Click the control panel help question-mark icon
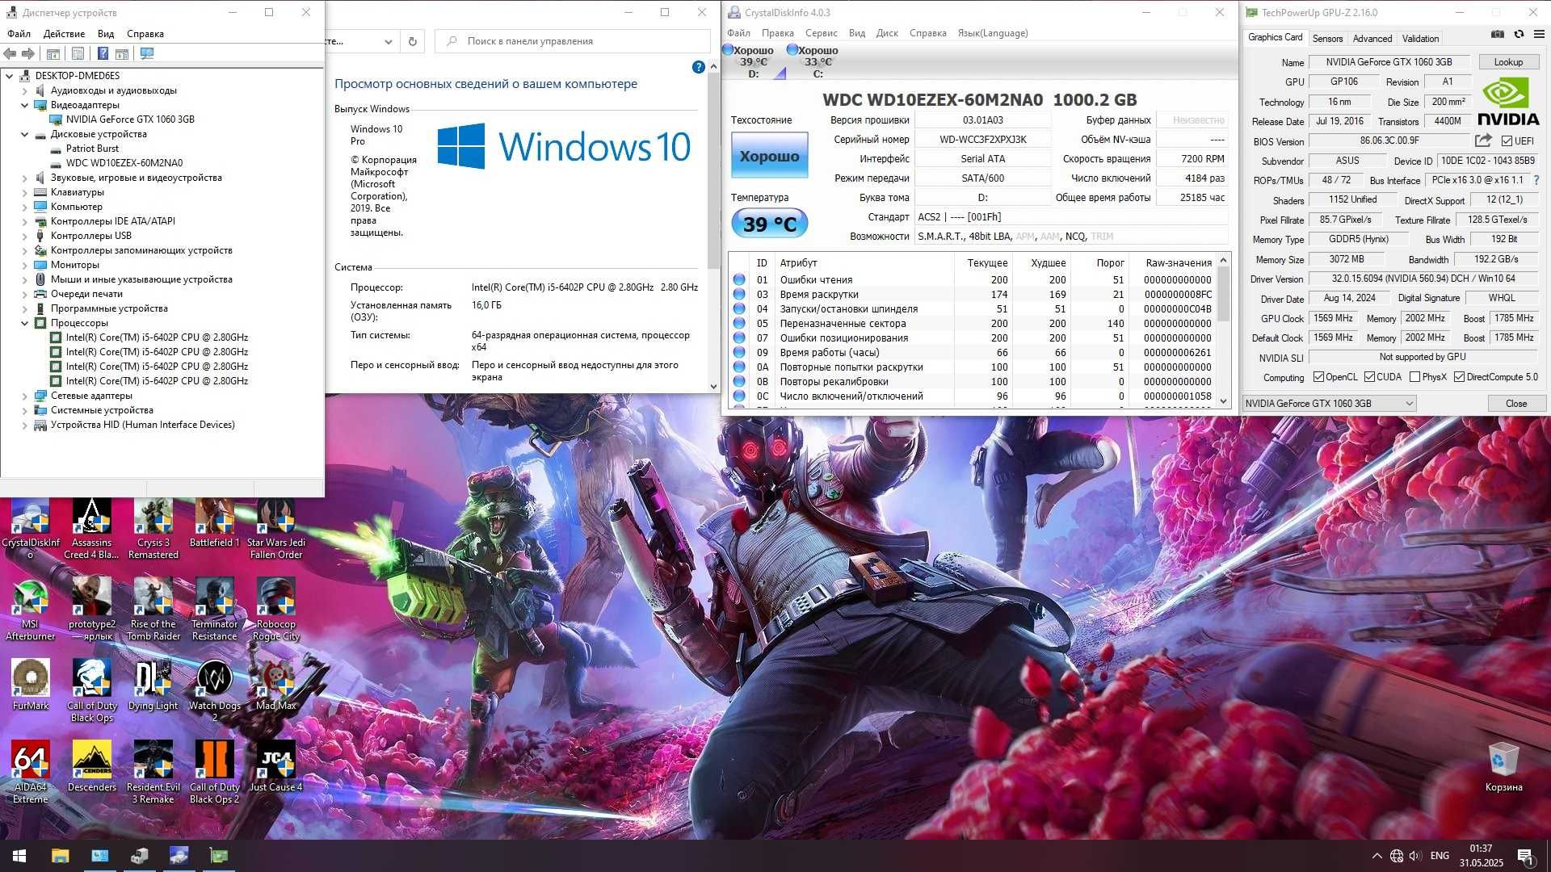Viewport: 1551px width, 872px height. [699, 67]
